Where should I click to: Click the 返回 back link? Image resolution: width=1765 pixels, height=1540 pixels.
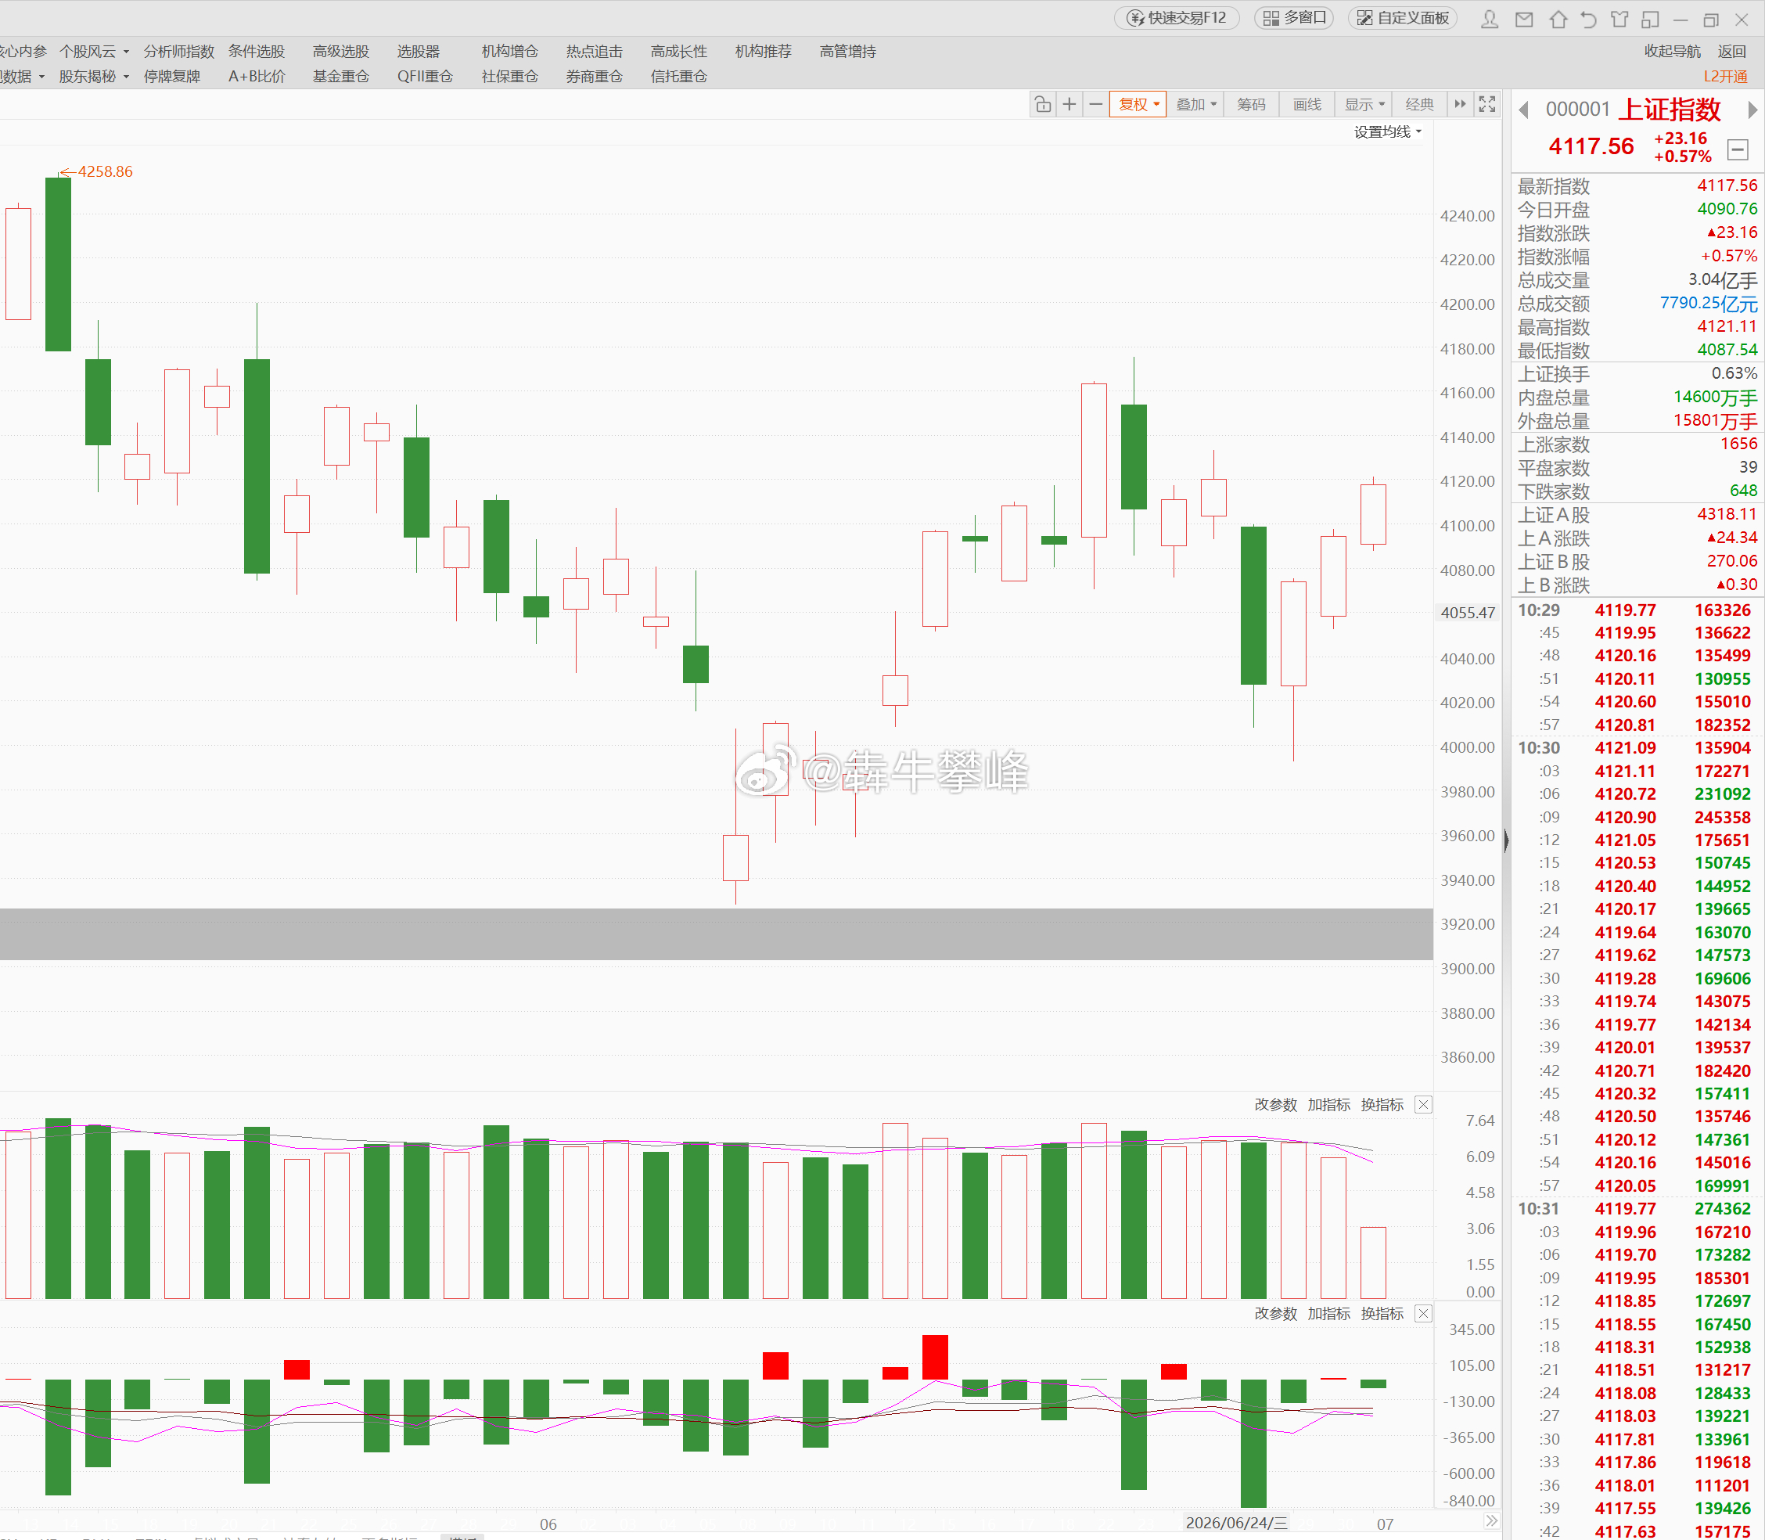[1731, 52]
